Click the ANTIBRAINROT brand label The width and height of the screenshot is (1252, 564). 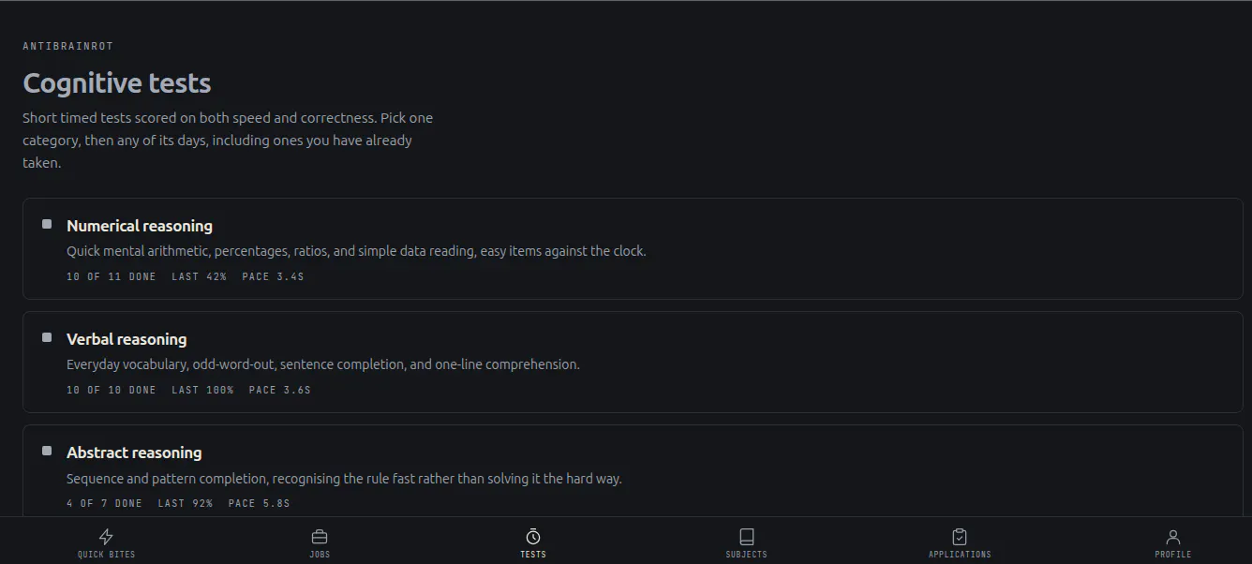point(67,46)
